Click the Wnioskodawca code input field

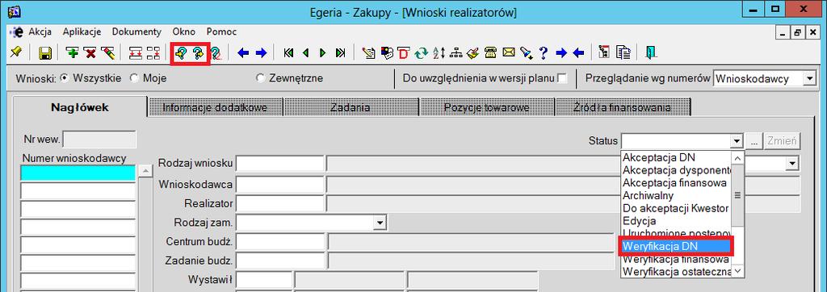tap(279, 184)
